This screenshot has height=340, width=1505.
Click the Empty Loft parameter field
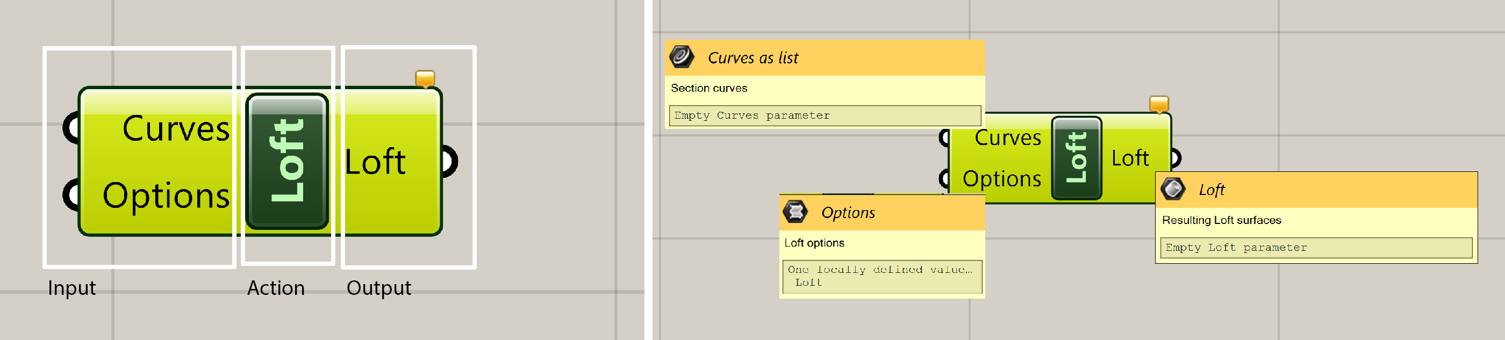tap(1315, 248)
